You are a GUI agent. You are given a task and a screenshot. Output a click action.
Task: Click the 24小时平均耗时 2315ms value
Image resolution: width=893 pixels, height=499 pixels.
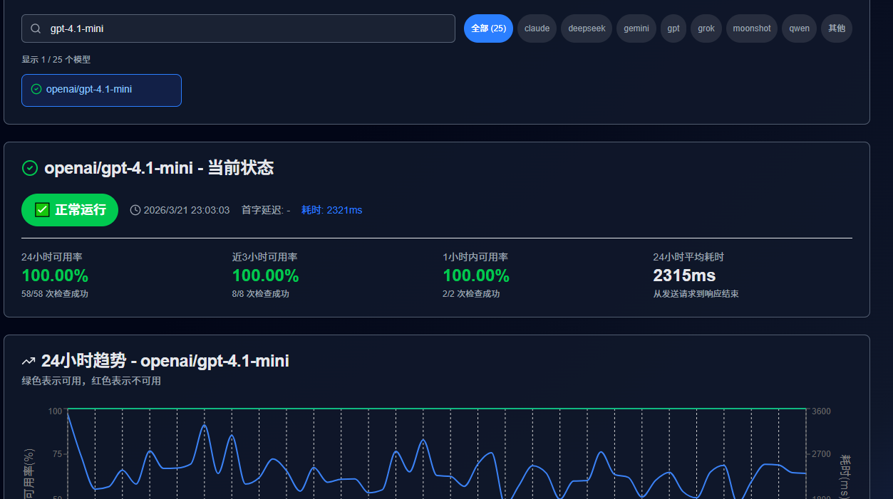tap(684, 275)
